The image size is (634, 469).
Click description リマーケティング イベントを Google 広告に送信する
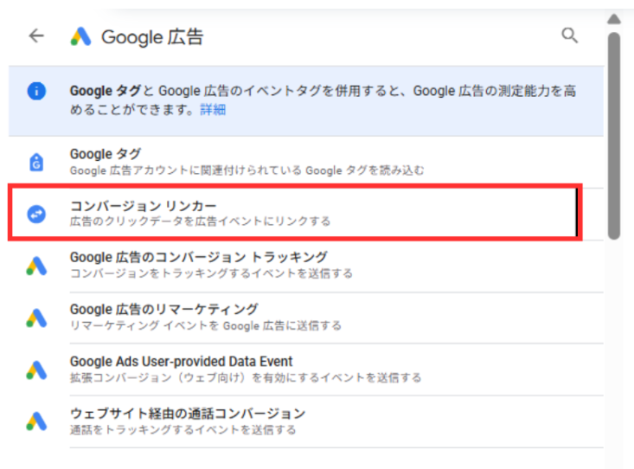click(x=206, y=325)
